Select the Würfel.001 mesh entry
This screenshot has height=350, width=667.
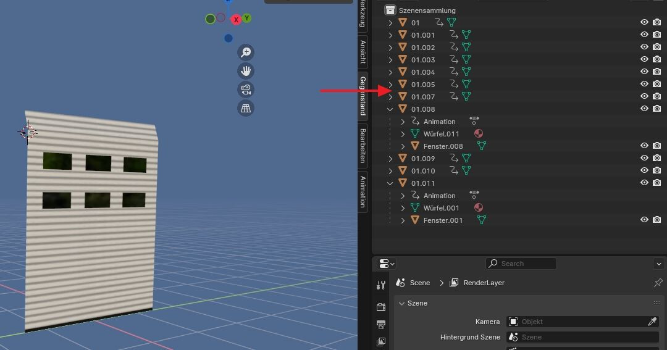tap(441, 208)
